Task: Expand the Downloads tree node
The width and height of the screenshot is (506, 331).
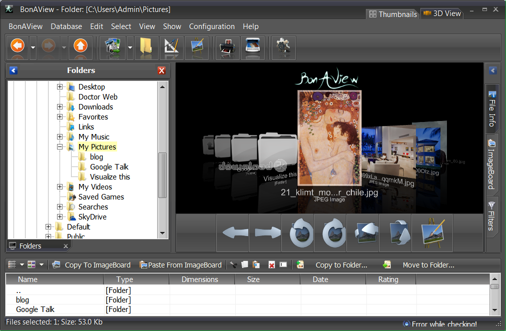Action: coord(60,106)
